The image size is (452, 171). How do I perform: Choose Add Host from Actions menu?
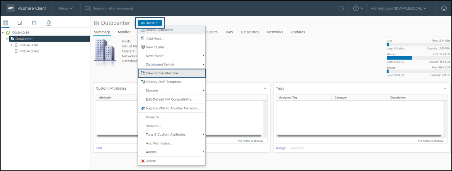[x=172, y=39]
